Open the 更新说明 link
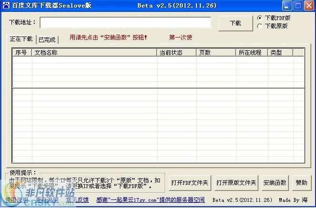Viewport: 316px width, 208px height. pos(47,199)
